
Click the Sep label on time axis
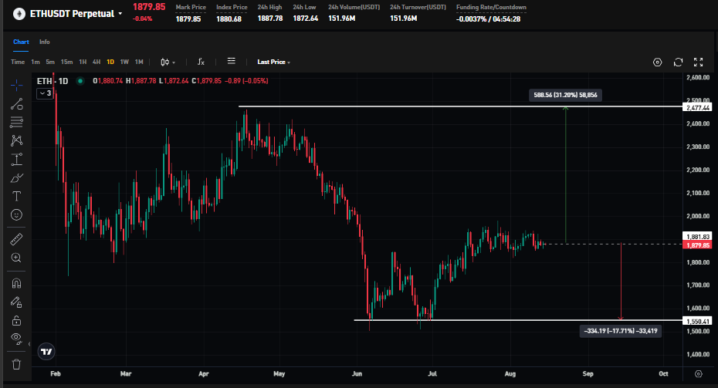pyautogui.click(x=588, y=374)
